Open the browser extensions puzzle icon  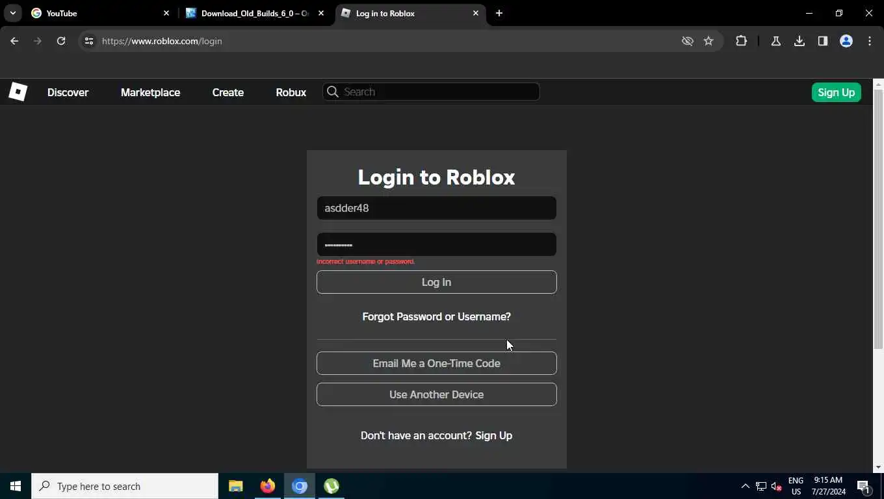click(741, 41)
